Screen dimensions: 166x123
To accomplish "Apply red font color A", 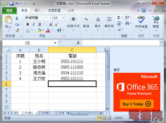I will (48, 30).
